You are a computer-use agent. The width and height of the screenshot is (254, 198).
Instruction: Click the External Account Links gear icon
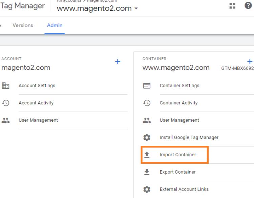[147, 189]
